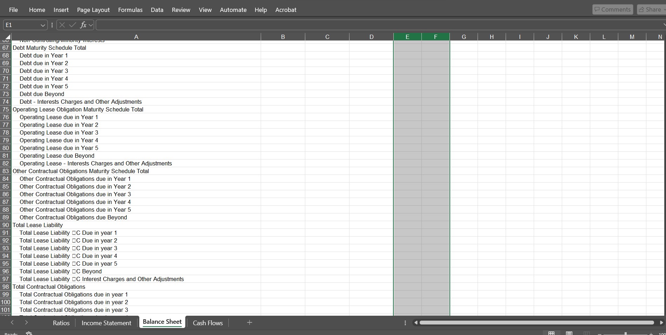The width and height of the screenshot is (666, 335).
Task: Select row 90 header
Action: pyautogui.click(x=6, y=225)
